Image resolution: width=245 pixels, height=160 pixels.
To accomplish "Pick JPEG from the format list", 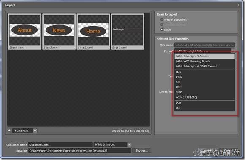I will pos(205,77).
